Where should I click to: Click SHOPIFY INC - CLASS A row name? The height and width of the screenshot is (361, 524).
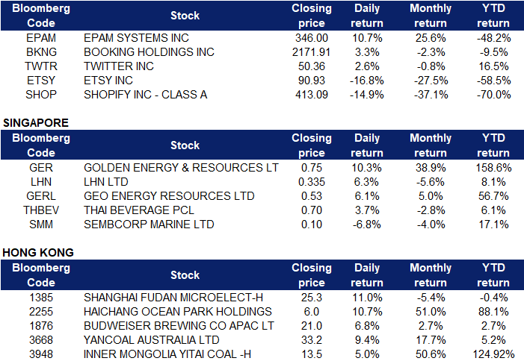coord(145,95)
